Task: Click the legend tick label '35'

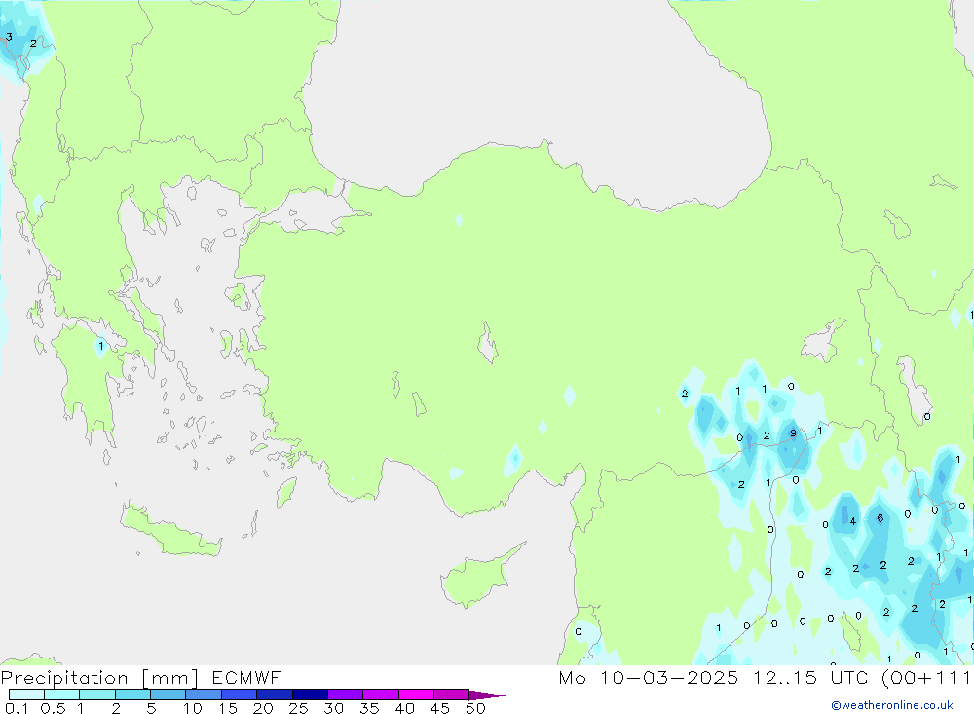Action: (x=369, y=708)
